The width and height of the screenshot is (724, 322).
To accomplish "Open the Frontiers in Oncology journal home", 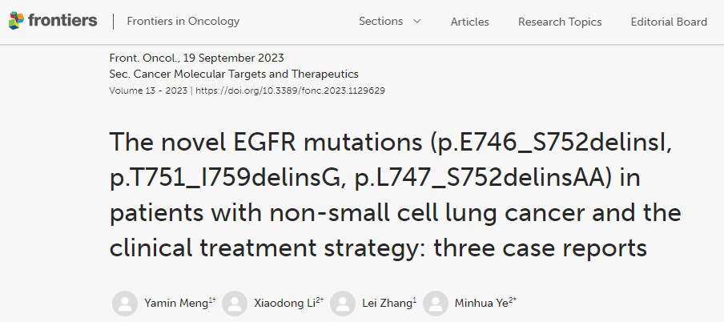I will (183, 22).
